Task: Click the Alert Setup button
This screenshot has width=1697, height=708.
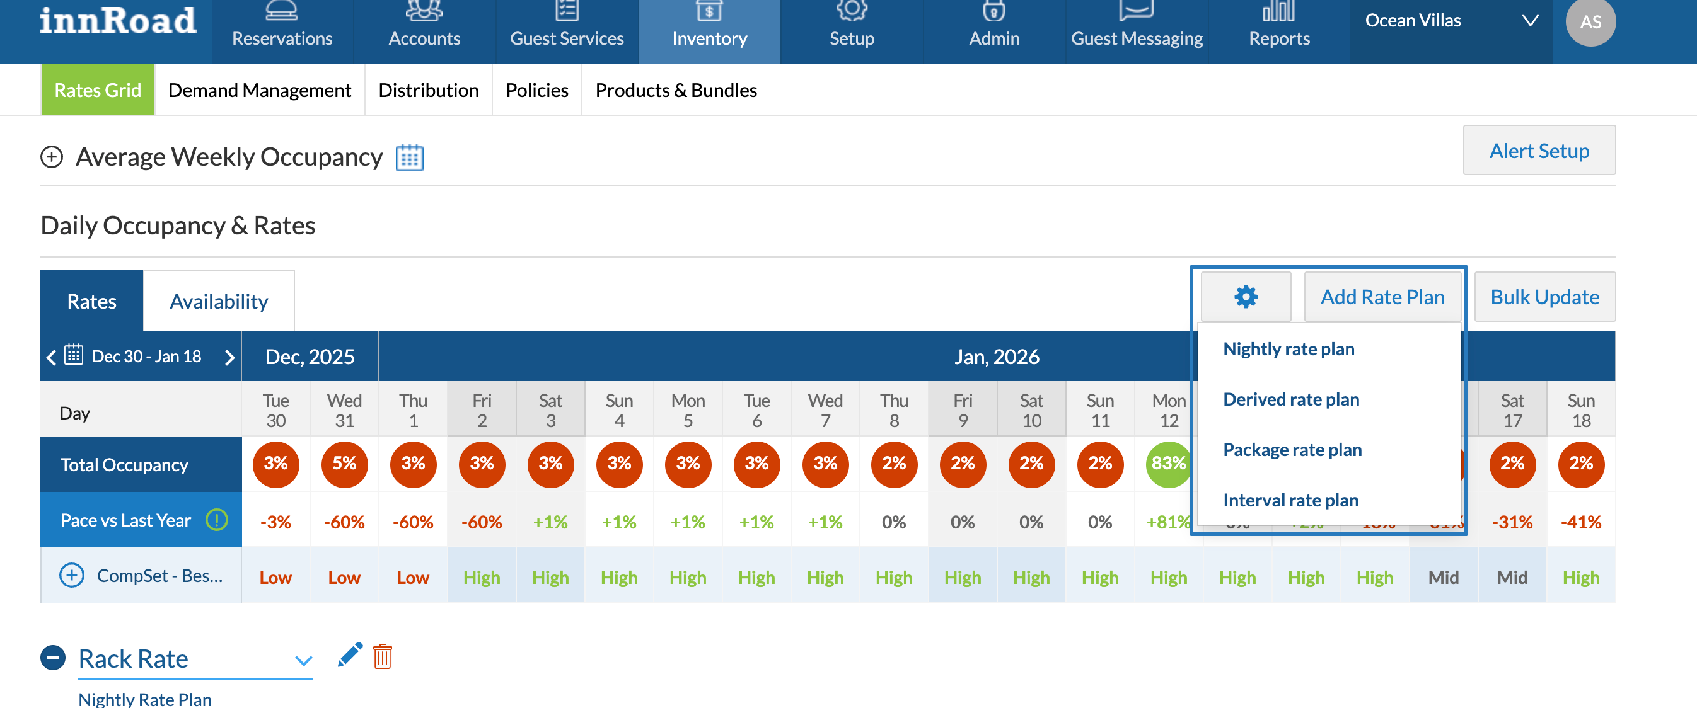Action: click(x=1539, y=151)
